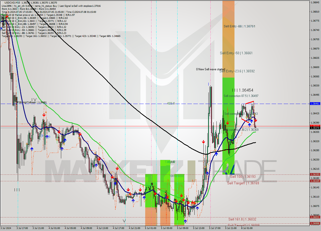Viewport: 321px width, 231px height.
Task: Click the '4 Jul 05:00' time axis label
Action: (70, 228)
